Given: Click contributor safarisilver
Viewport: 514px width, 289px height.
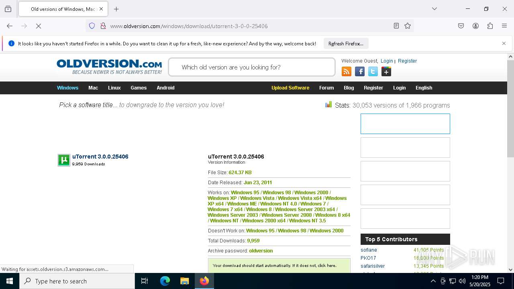Looking at the screenshot, I should tap(373, 266).
